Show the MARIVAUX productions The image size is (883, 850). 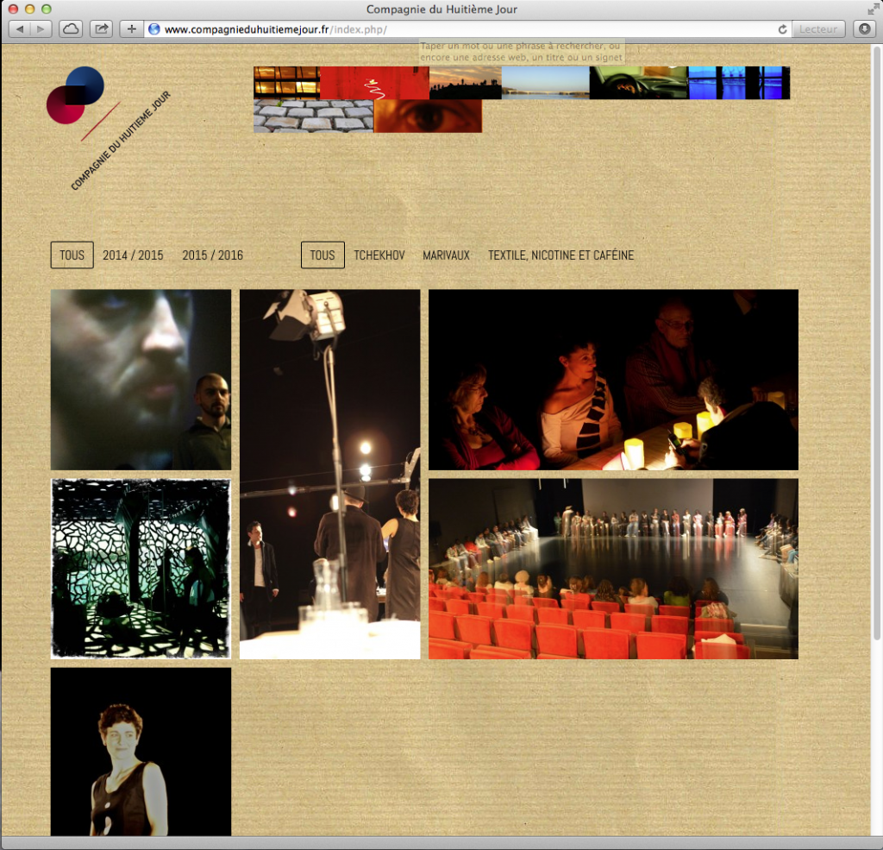(446, 255)
